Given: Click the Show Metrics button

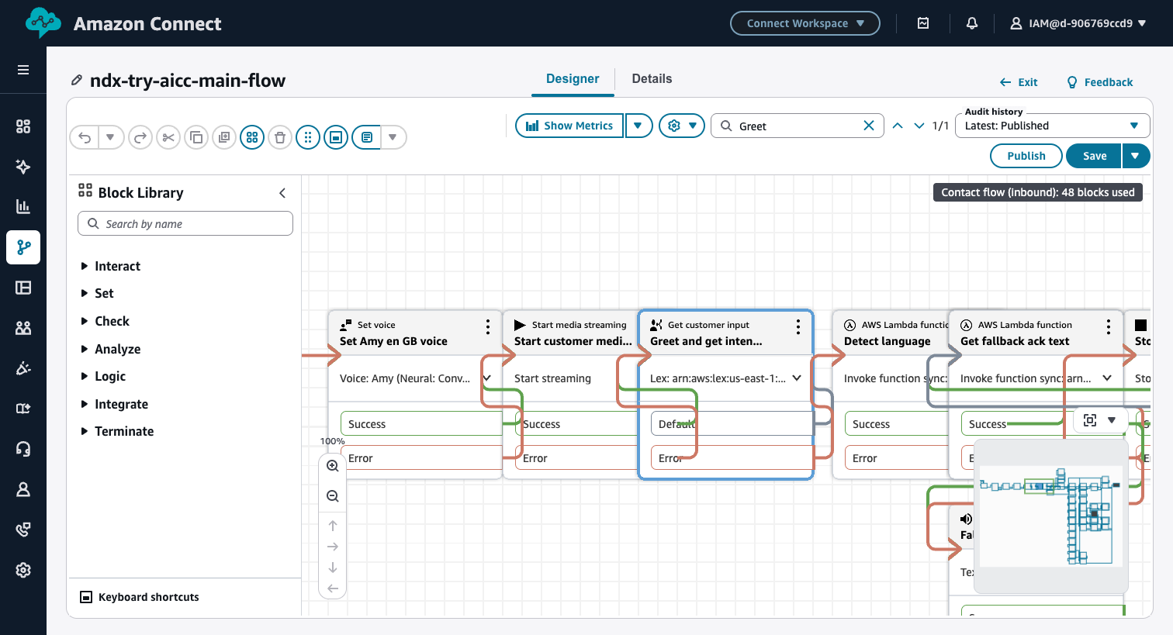Looking at the screenshot, I should (569, 126).
